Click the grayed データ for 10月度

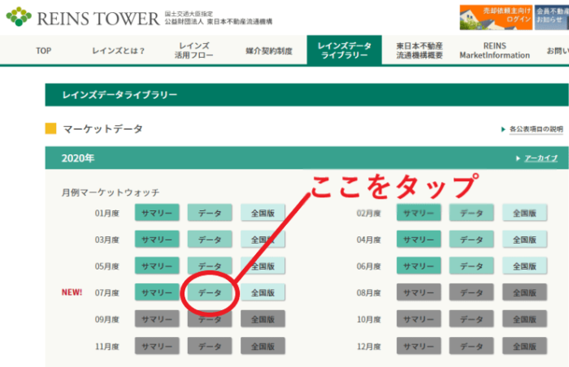point(471,319)
